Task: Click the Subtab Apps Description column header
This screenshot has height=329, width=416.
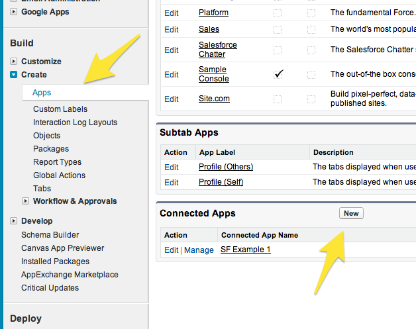Action: (333, 152)
